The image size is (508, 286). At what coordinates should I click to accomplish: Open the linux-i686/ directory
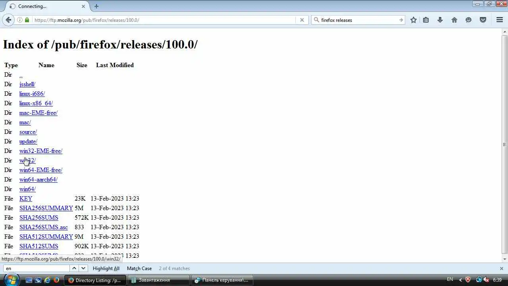pyautogui.click(x=32, y=94)
